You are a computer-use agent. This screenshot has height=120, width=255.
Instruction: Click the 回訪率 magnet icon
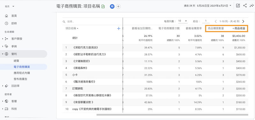[6, 86]
